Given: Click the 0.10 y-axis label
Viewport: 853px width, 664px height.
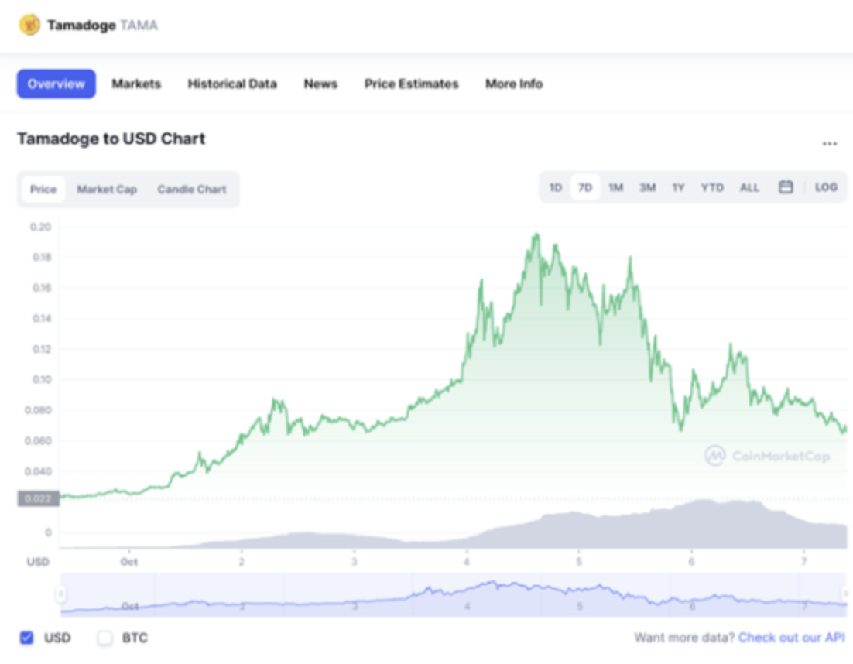Looking at the screenshot, I should pyautogui.click(x=42, y=379).
